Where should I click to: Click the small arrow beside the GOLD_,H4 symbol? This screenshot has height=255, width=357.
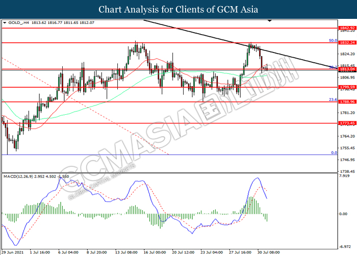pos(5,23)
